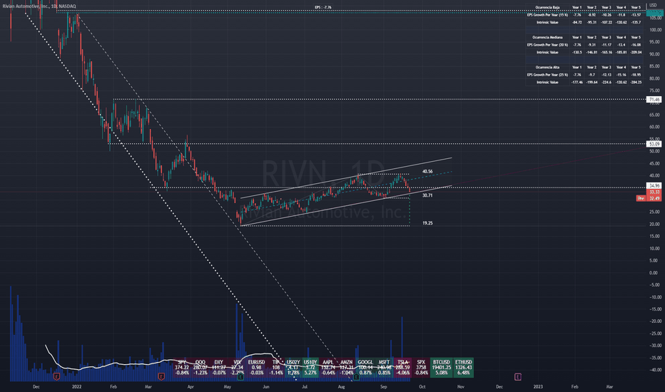665x392 pixels.
Task: Click the chart title Rivian Automotive, Inc., 1D, NASDAQ
Action: coord(39,6)
